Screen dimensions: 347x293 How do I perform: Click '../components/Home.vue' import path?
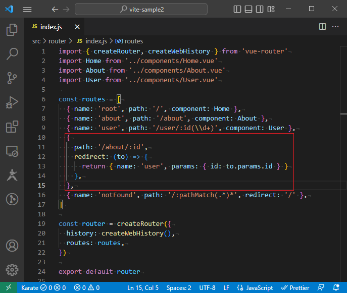(x=172, y=61)
